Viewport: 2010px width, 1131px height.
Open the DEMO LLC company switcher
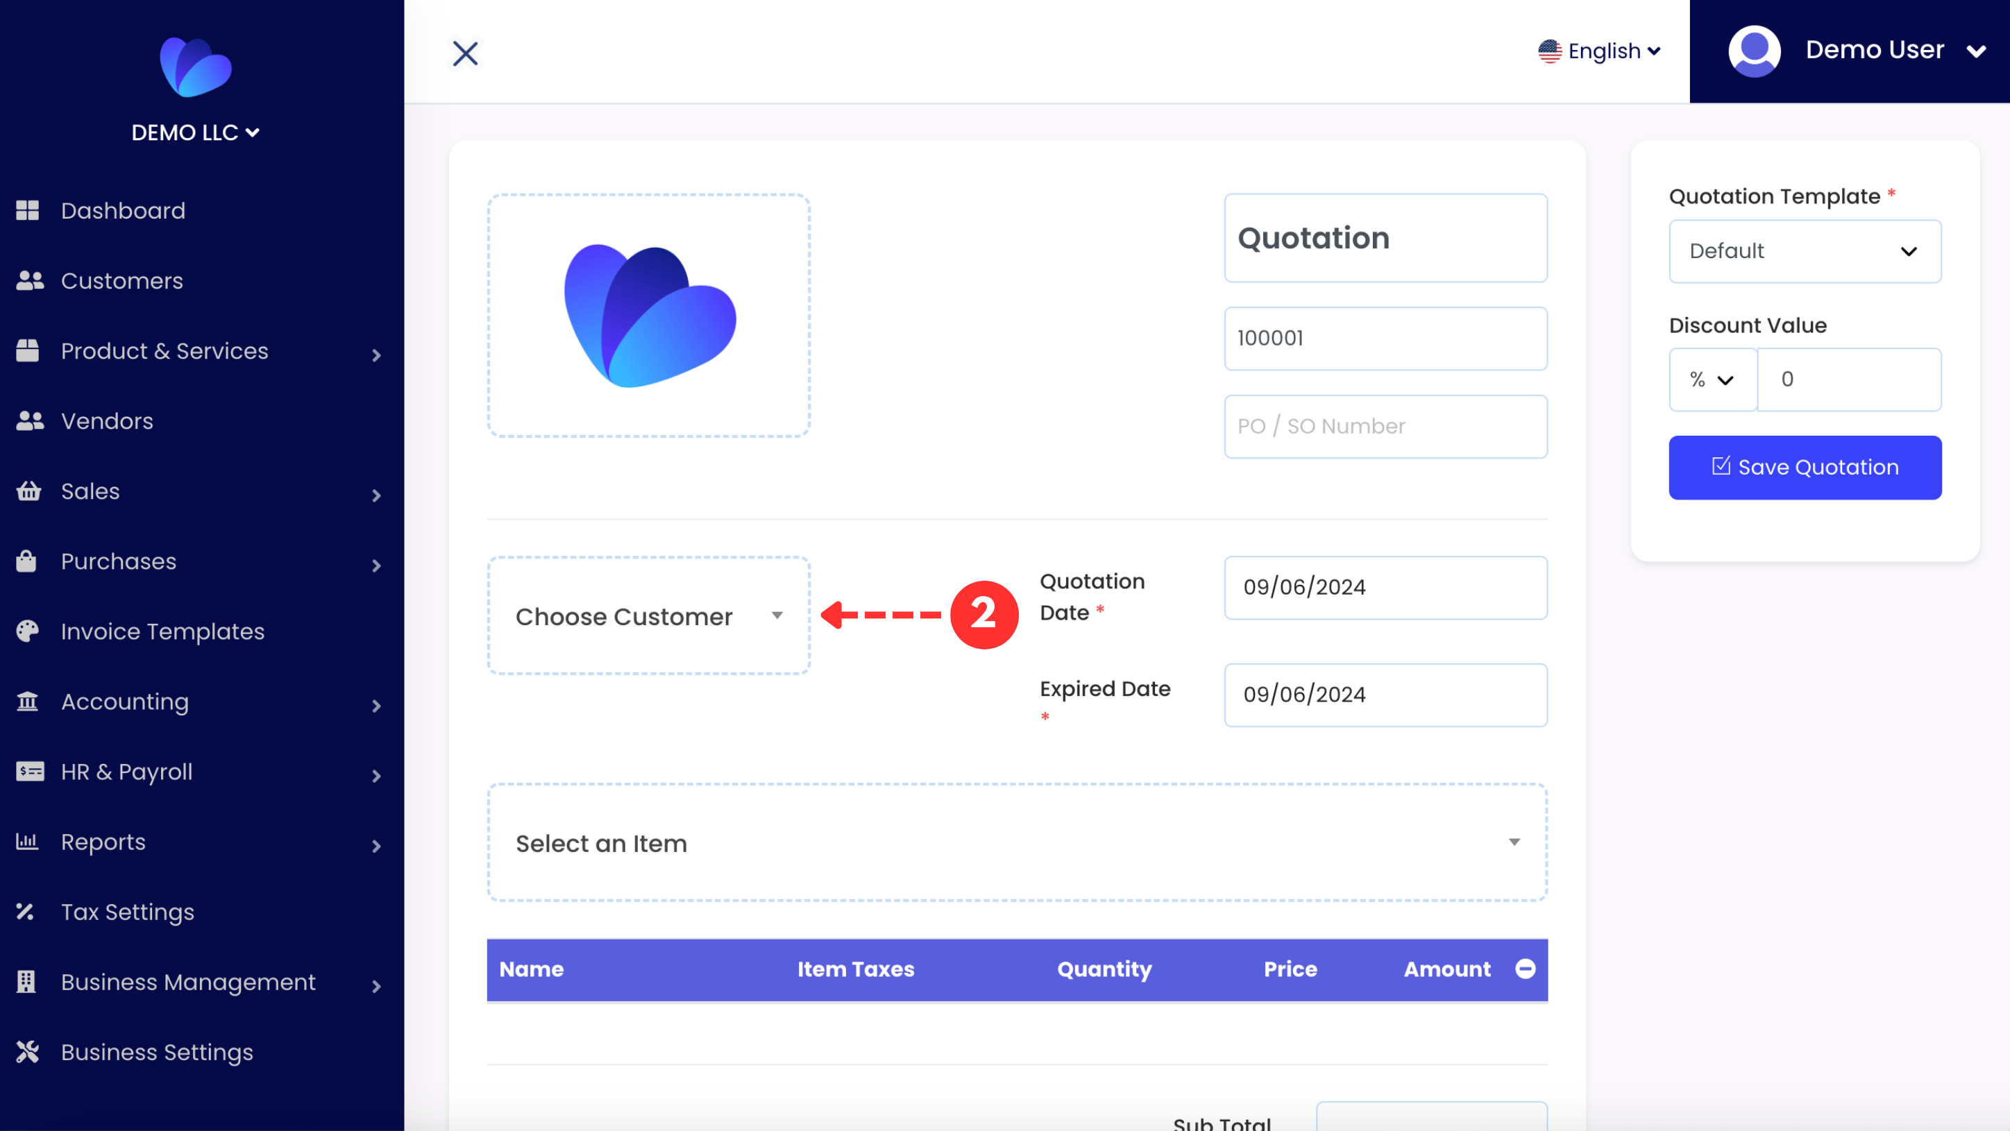click(195, 133)
